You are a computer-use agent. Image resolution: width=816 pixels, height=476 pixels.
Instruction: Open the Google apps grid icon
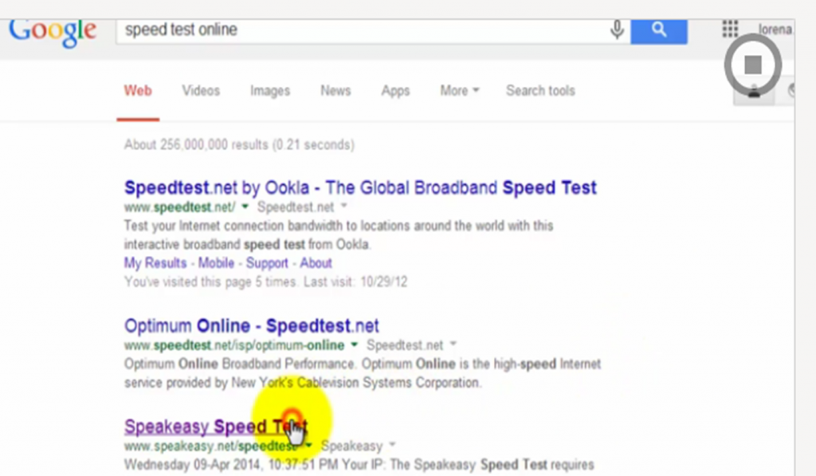[730, 29]
